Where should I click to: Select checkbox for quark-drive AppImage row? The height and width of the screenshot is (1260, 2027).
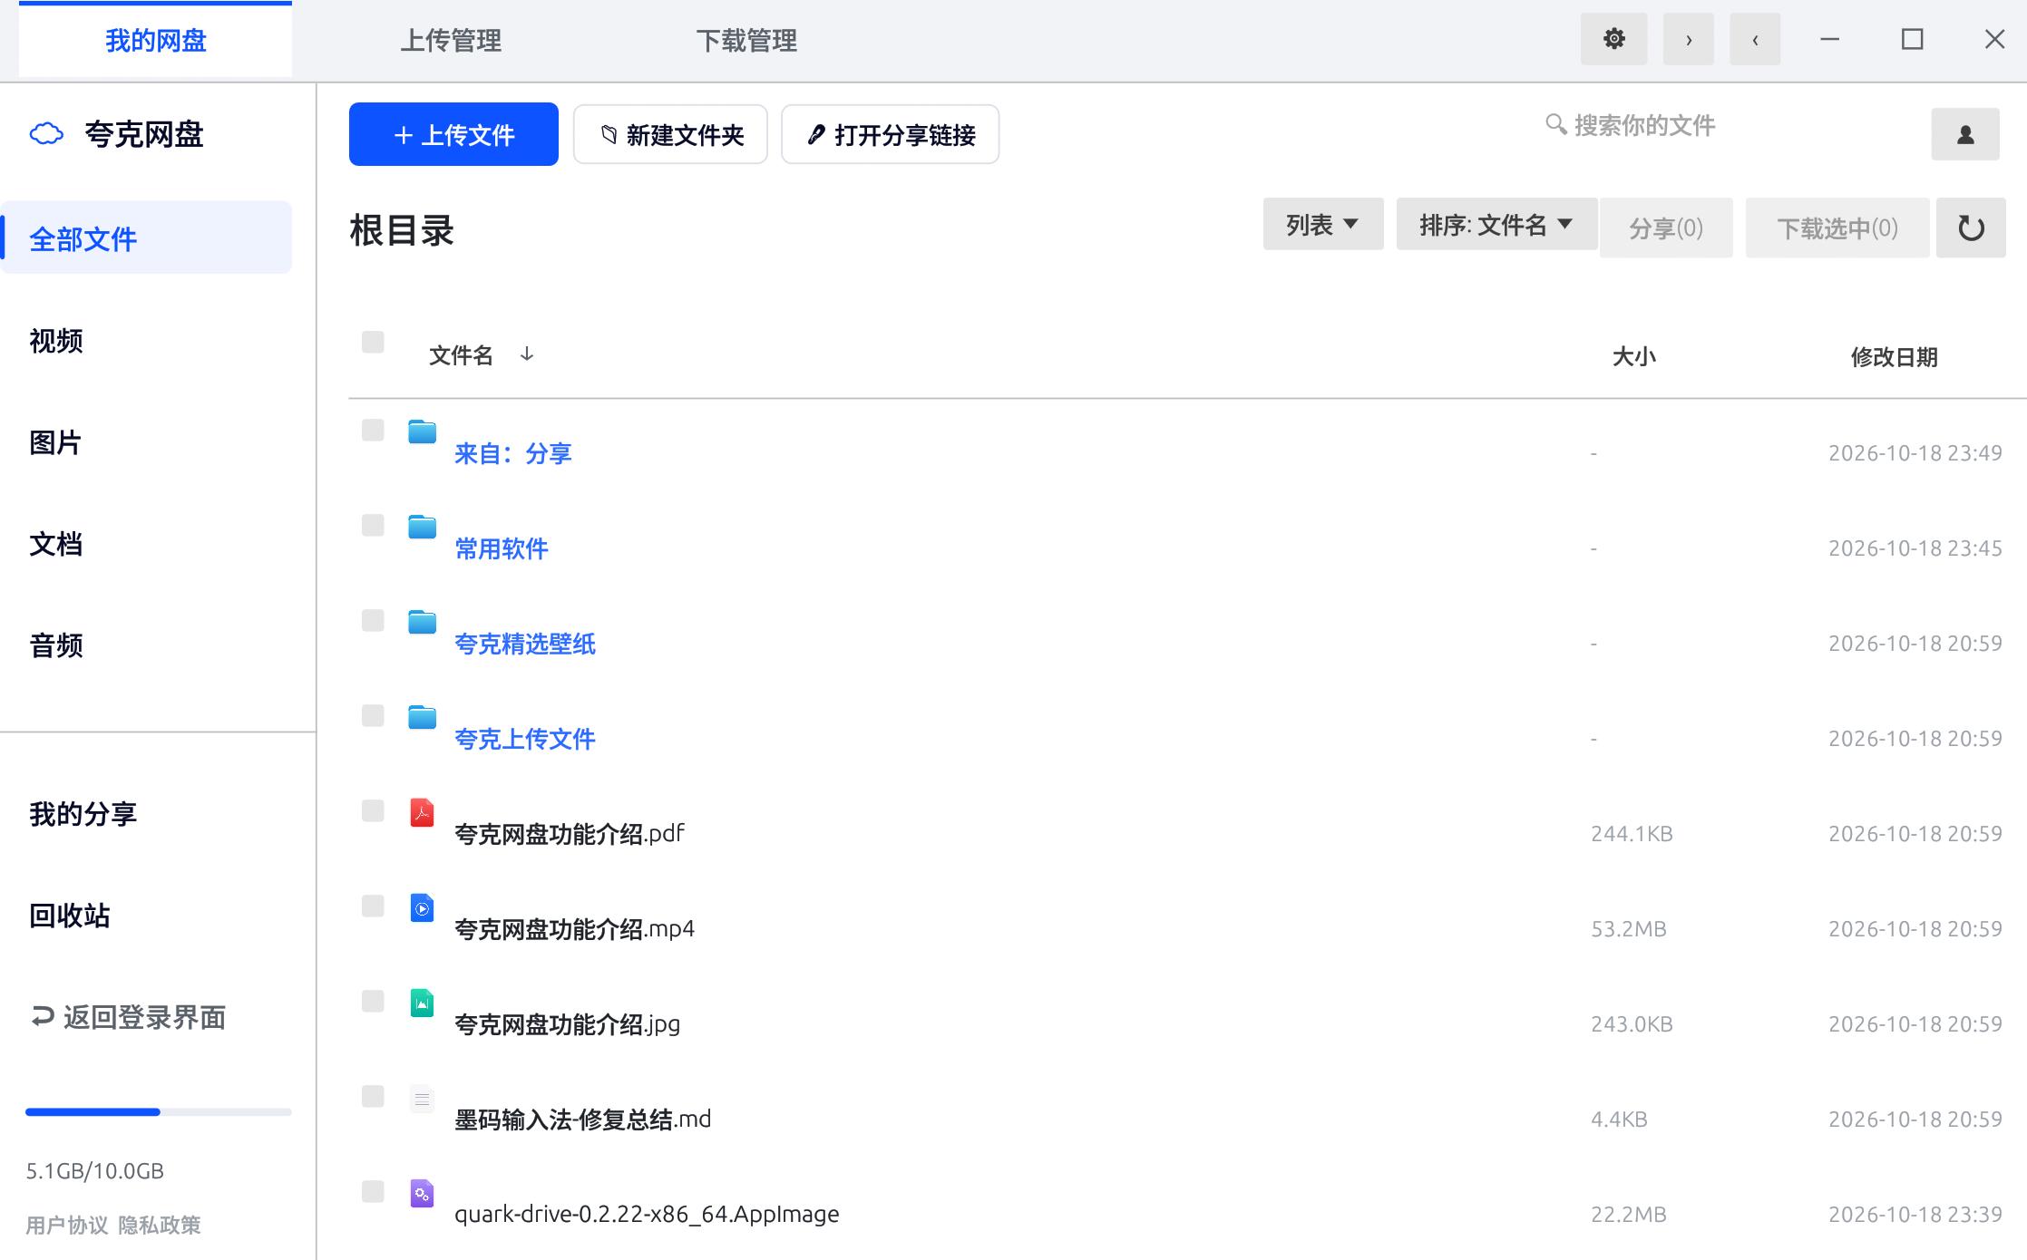(373, 1191)
